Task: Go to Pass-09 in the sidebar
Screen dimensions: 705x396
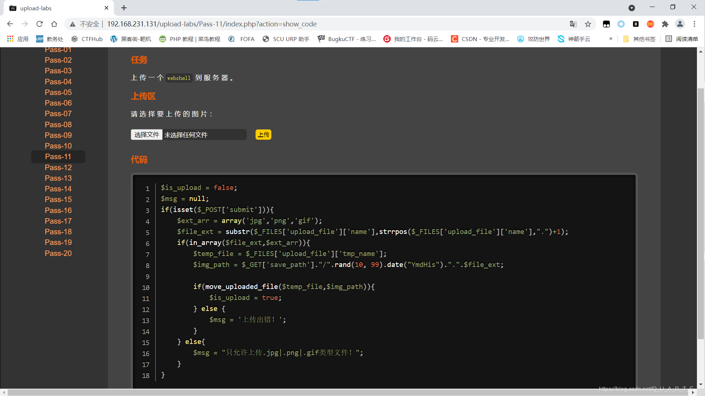Action: (58, 135)
